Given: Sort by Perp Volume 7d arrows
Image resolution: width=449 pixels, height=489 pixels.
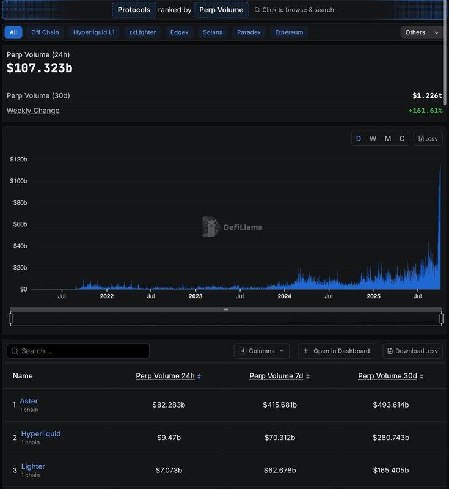Looking at the screenshot, I should tap(308, 377).
